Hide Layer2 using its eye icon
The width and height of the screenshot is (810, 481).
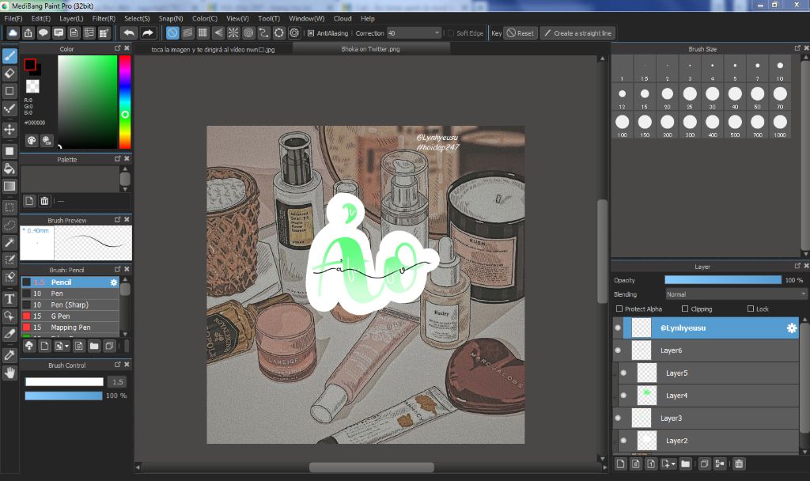[x=623, y=441]
